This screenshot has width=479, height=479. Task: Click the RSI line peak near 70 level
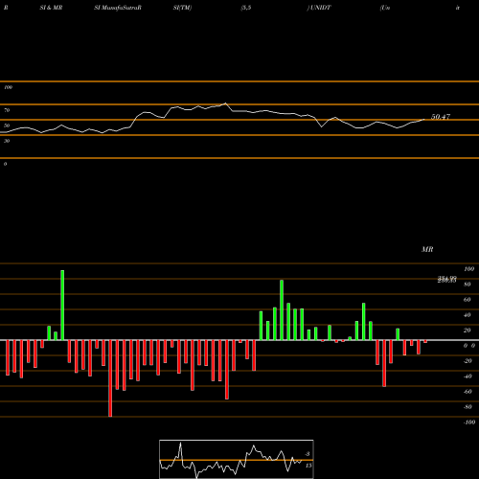click(226, 103)
